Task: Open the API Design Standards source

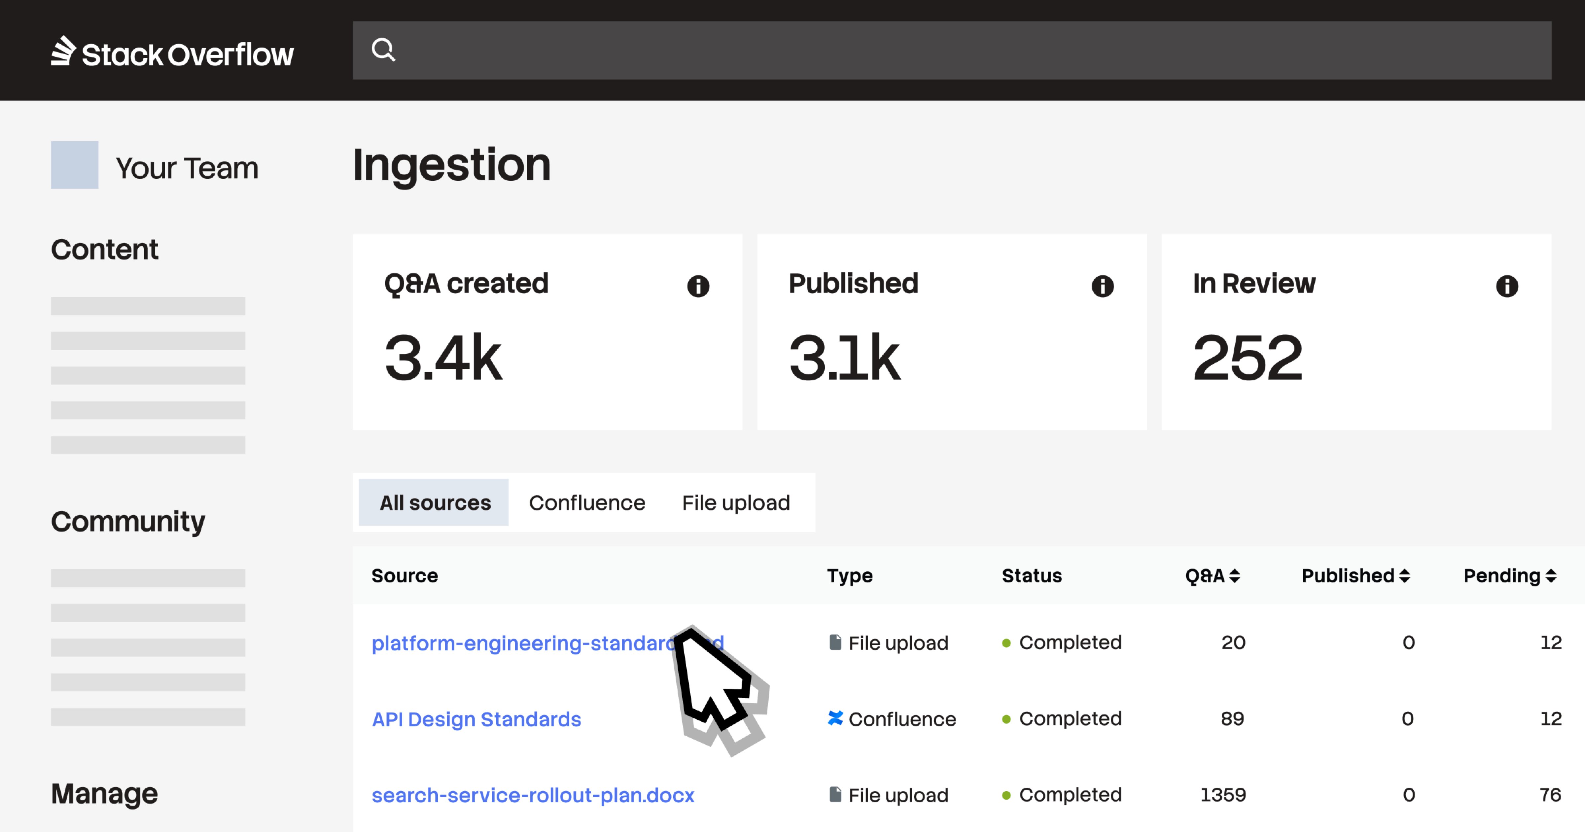Action: coord(477,718)
